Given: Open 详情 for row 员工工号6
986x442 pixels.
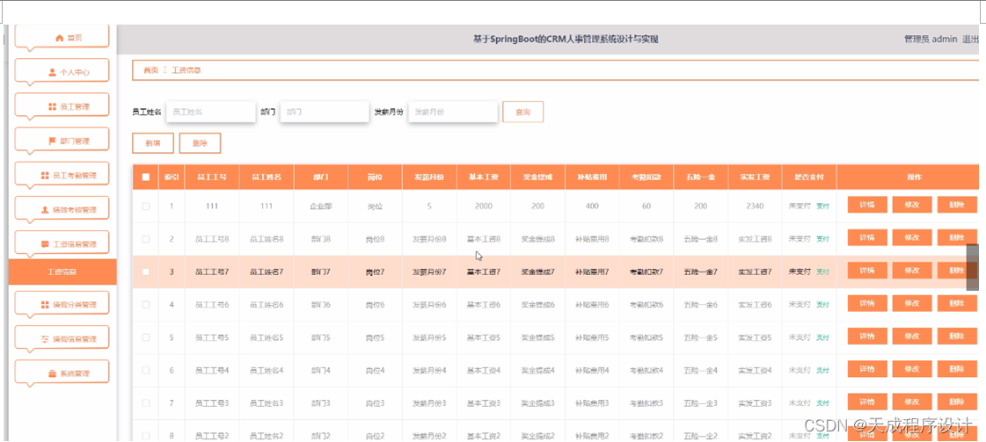Looking at the screenshot, I should [x=867, y=303].
